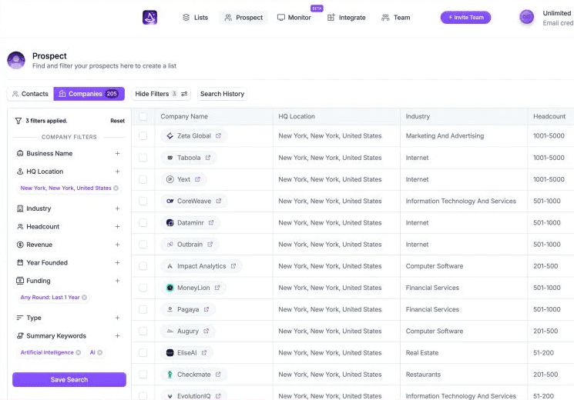Click the filter funnel icon
The width and height of the screenshot is (574, 400).
click(18, 121)
